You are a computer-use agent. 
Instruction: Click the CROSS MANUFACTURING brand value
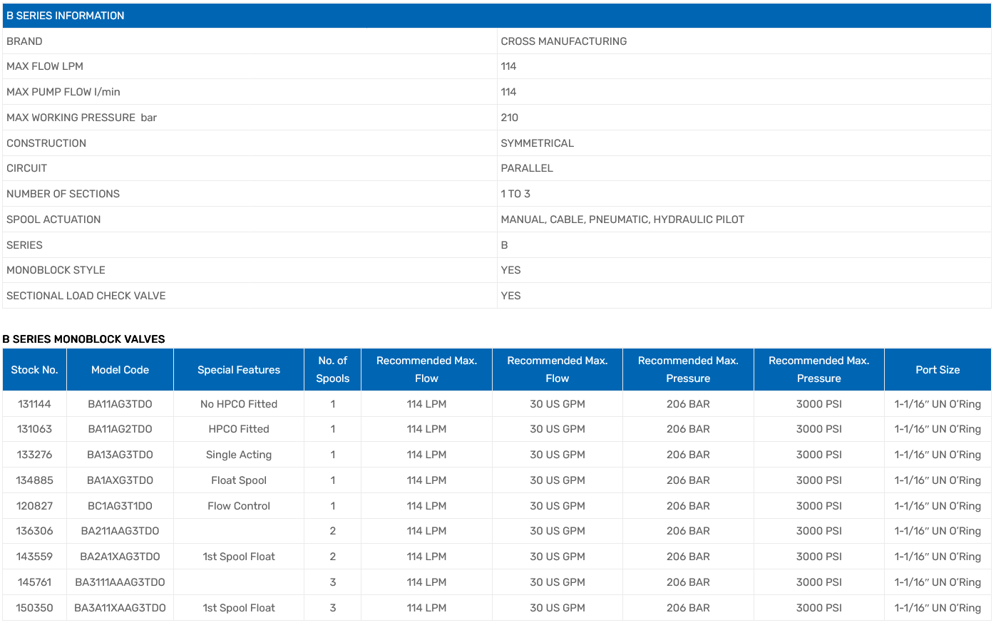563,41
